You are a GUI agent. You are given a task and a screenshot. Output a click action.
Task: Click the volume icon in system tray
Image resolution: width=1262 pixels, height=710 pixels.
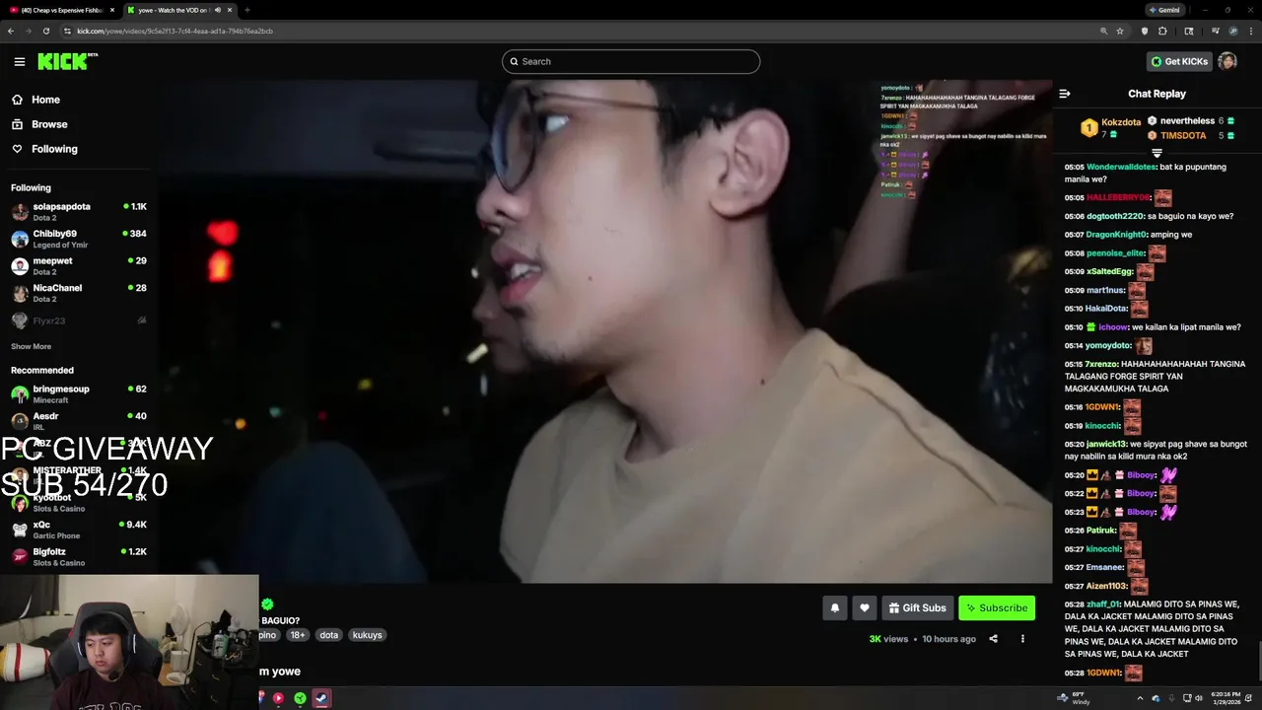click(1199, 698)
